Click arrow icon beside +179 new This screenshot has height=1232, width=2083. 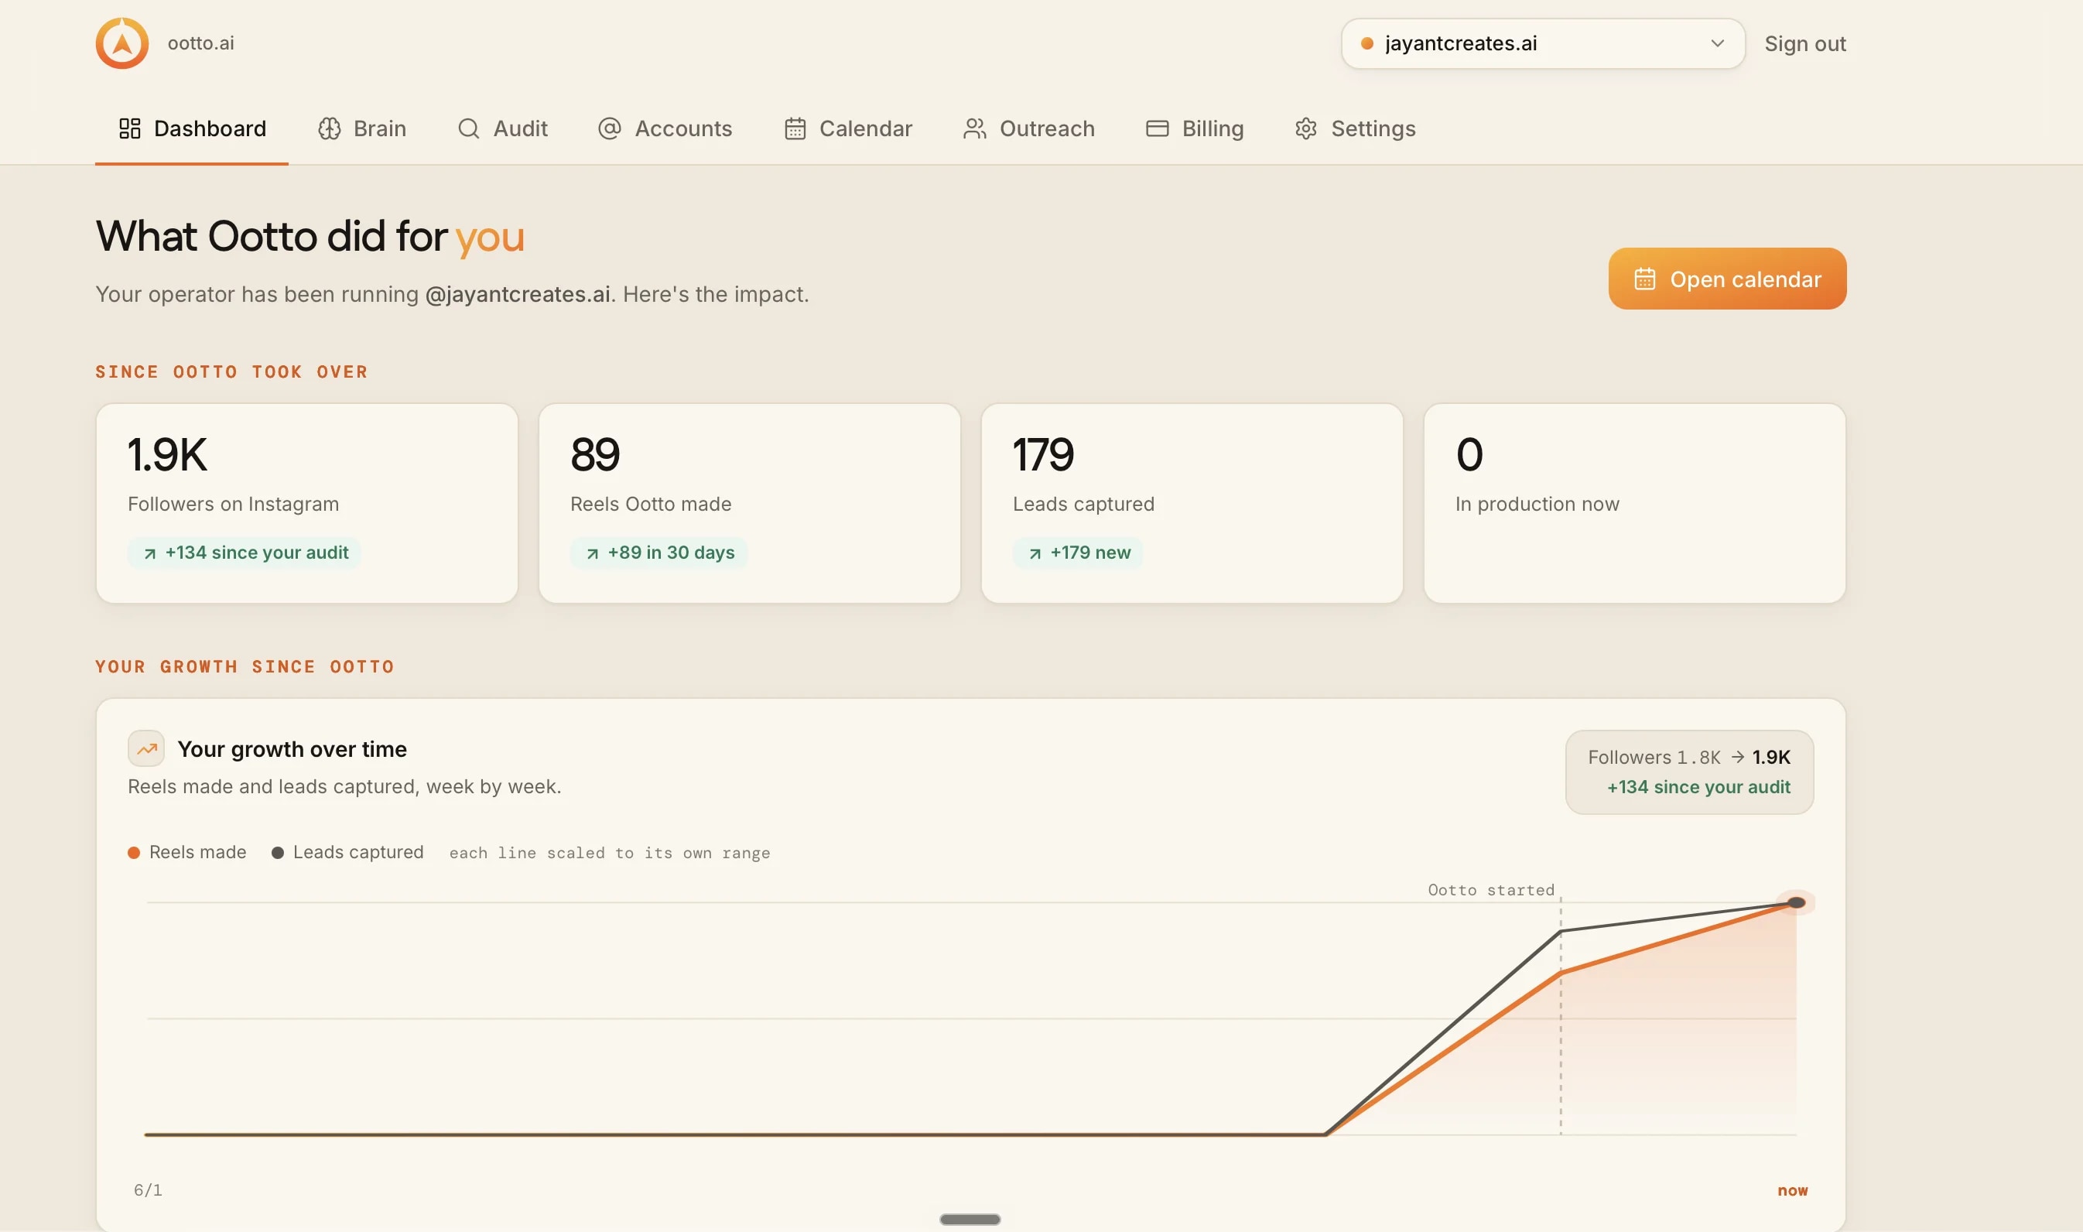1034,554
